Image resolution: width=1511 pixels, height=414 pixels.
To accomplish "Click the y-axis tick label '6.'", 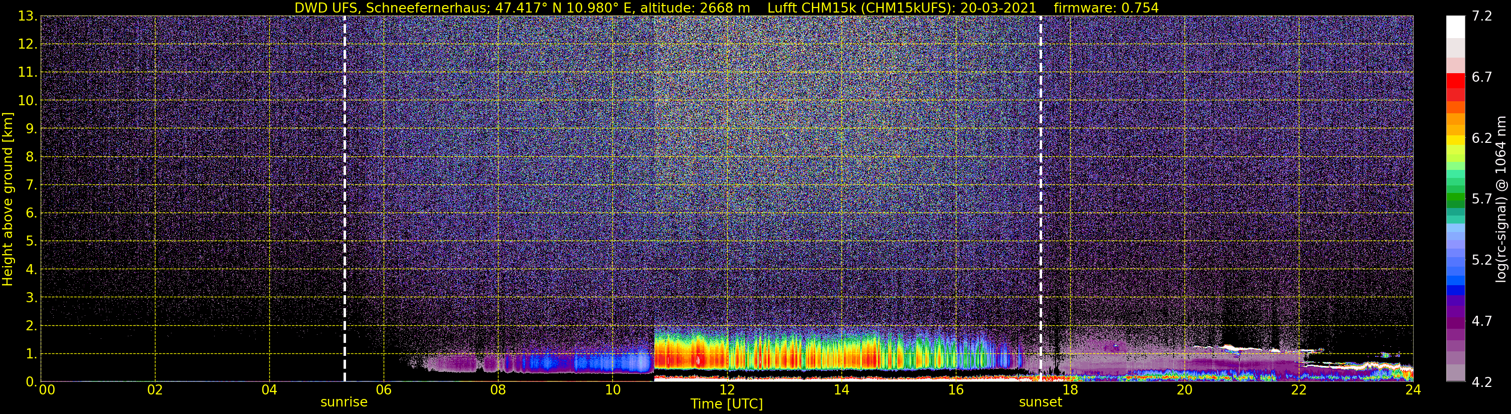I will [x=31, y=214].
